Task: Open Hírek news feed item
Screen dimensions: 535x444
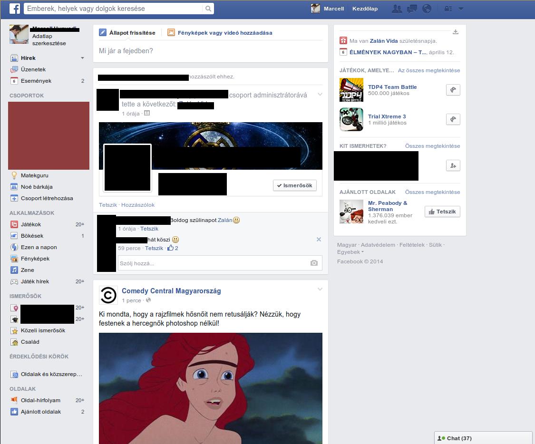Action: click(28, 58)
